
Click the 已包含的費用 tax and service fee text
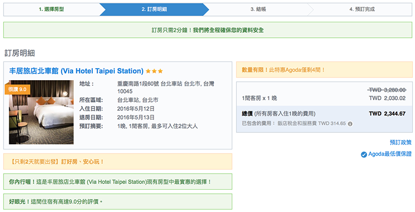294,124
